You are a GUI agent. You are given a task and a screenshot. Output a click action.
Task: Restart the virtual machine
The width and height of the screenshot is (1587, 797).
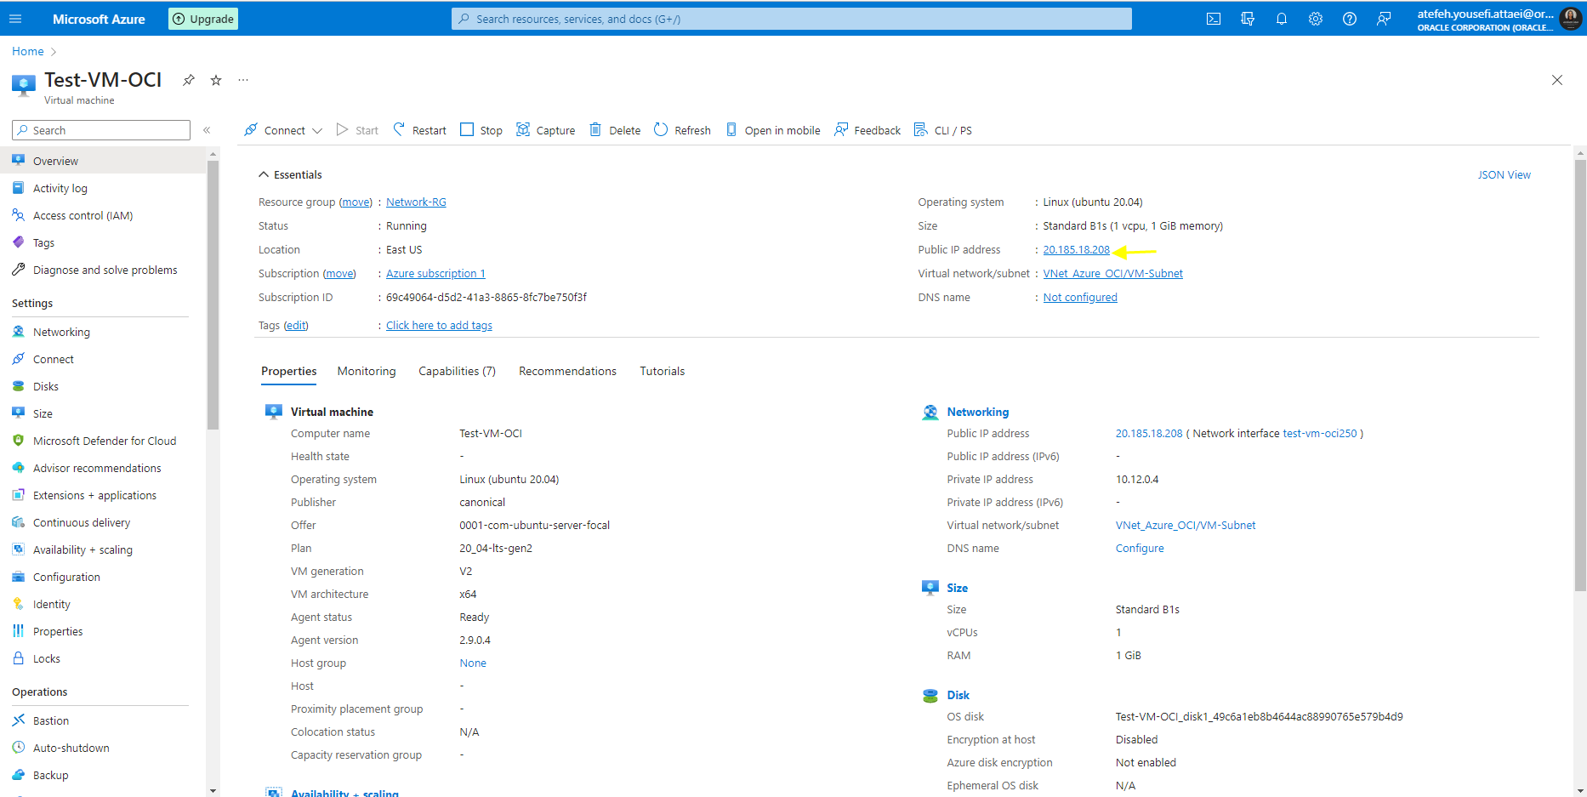coord(419,130)
